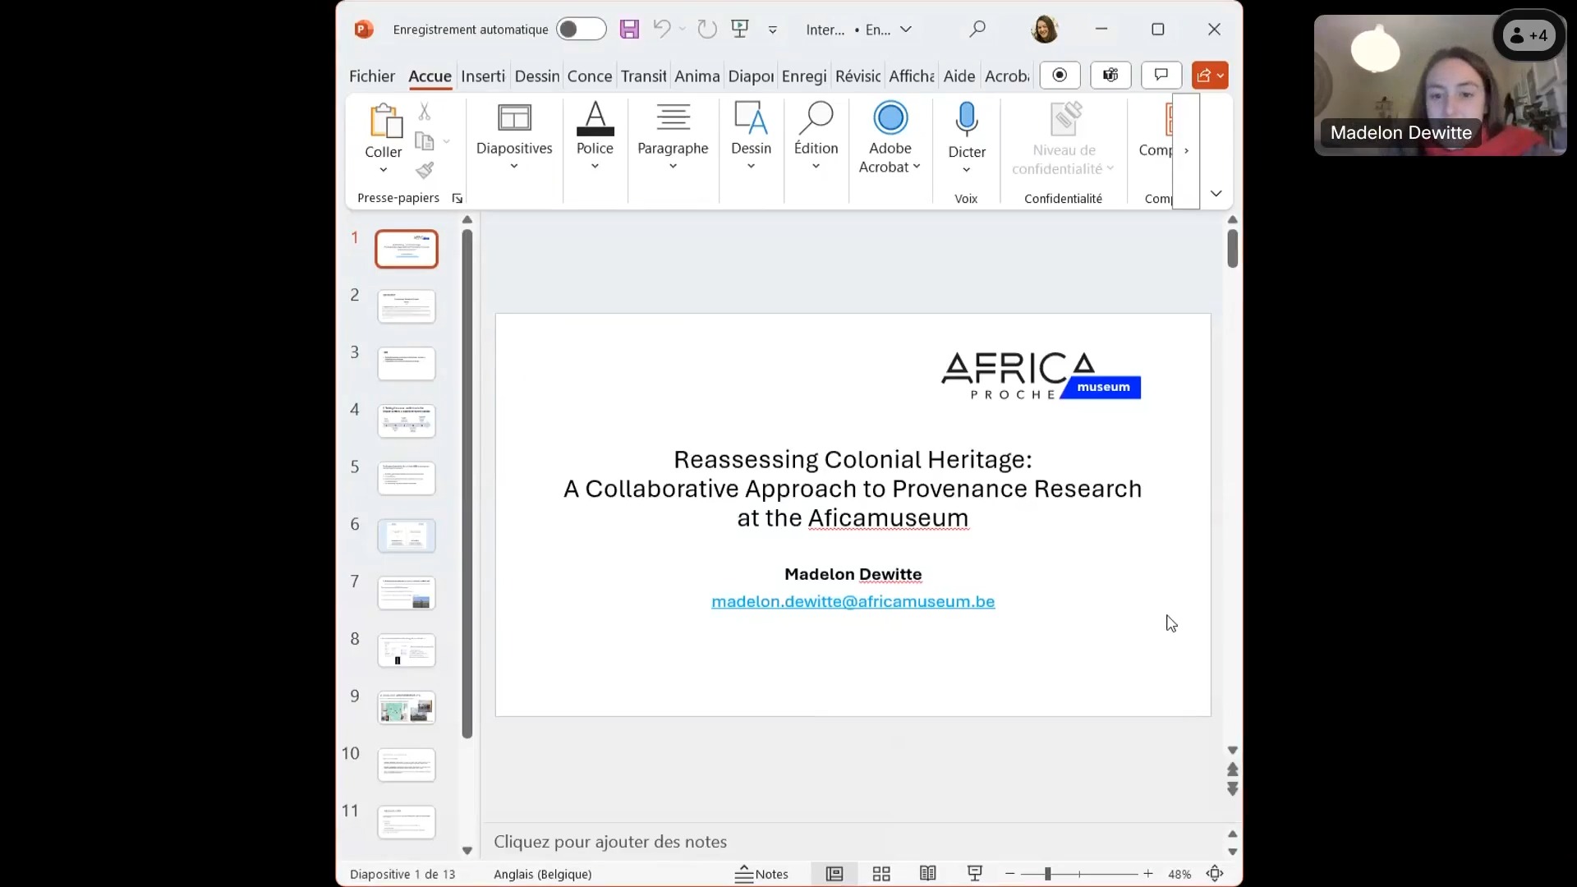Go to previous slide double arrow
The width and height of the screenshot is (1577, 887).
pyautogui.click(x=1233, y=770)
